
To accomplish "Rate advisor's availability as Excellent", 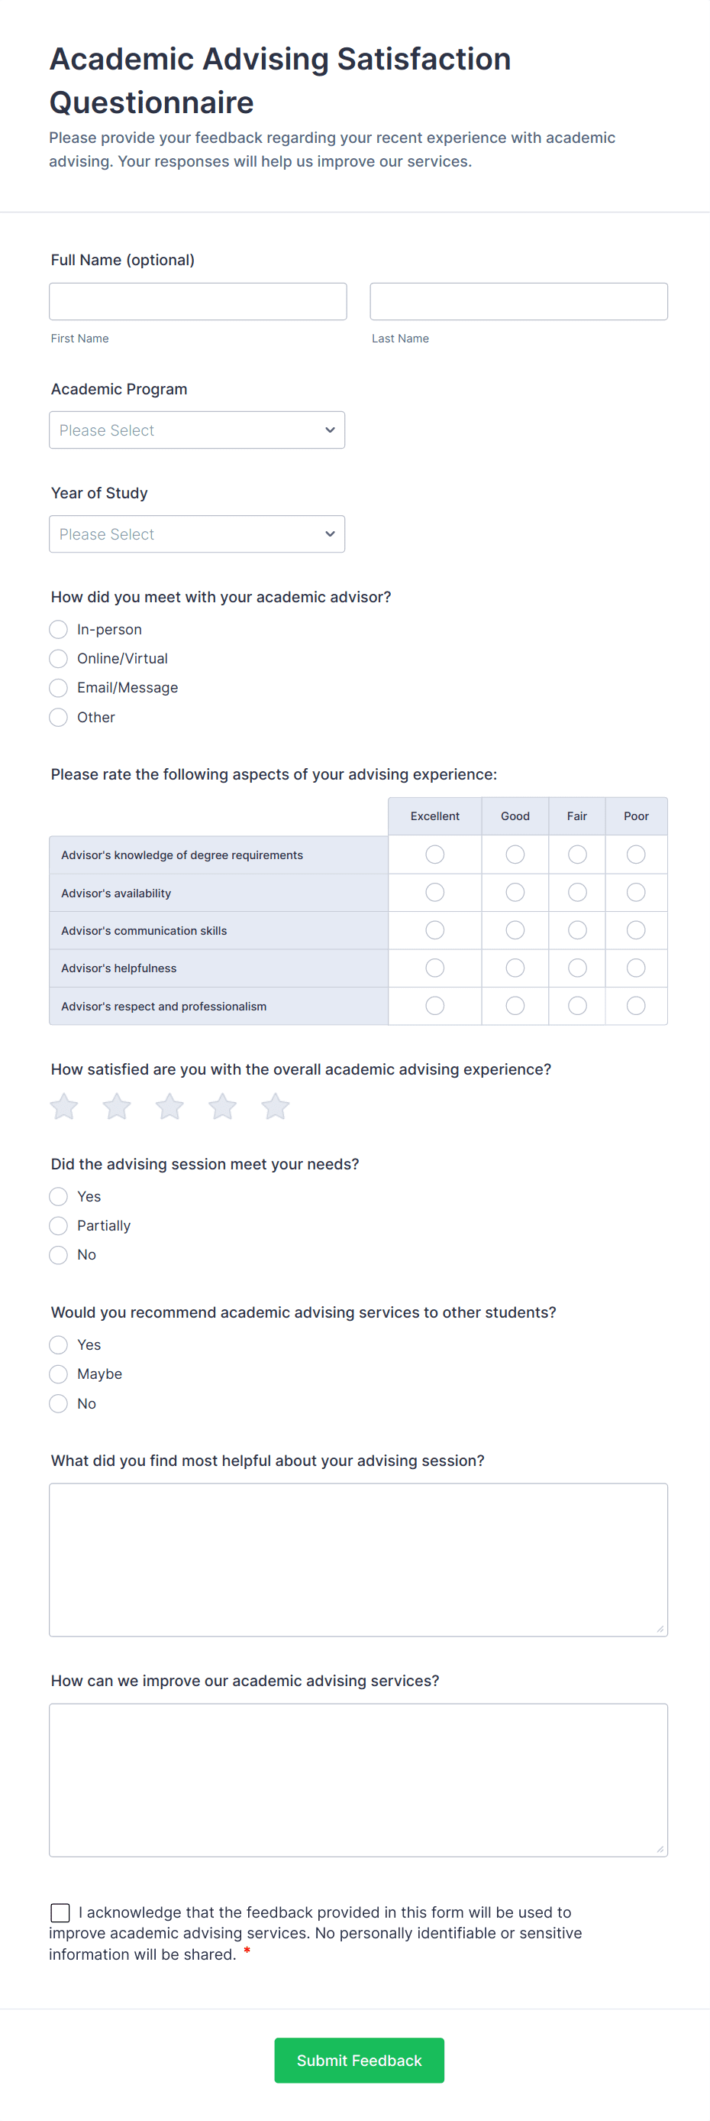I will click(x=434, y=892).
